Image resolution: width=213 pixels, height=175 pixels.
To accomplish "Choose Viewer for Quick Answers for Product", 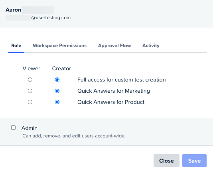I will pyautogui.click(x=30, y=102).
